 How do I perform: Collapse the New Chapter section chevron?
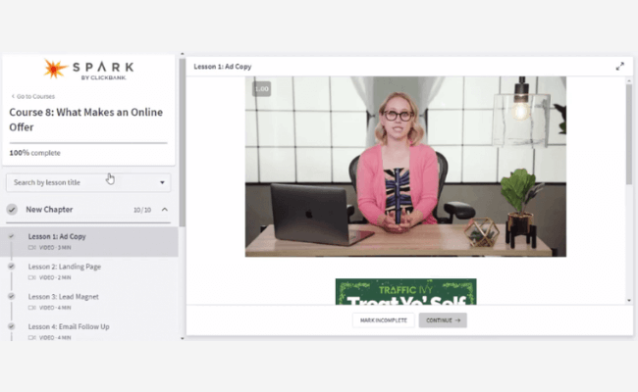coord(164,209)
